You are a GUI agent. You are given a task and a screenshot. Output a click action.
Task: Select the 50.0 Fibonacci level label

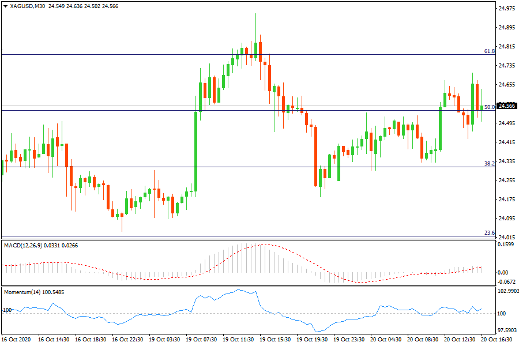[x=489, y=107]
